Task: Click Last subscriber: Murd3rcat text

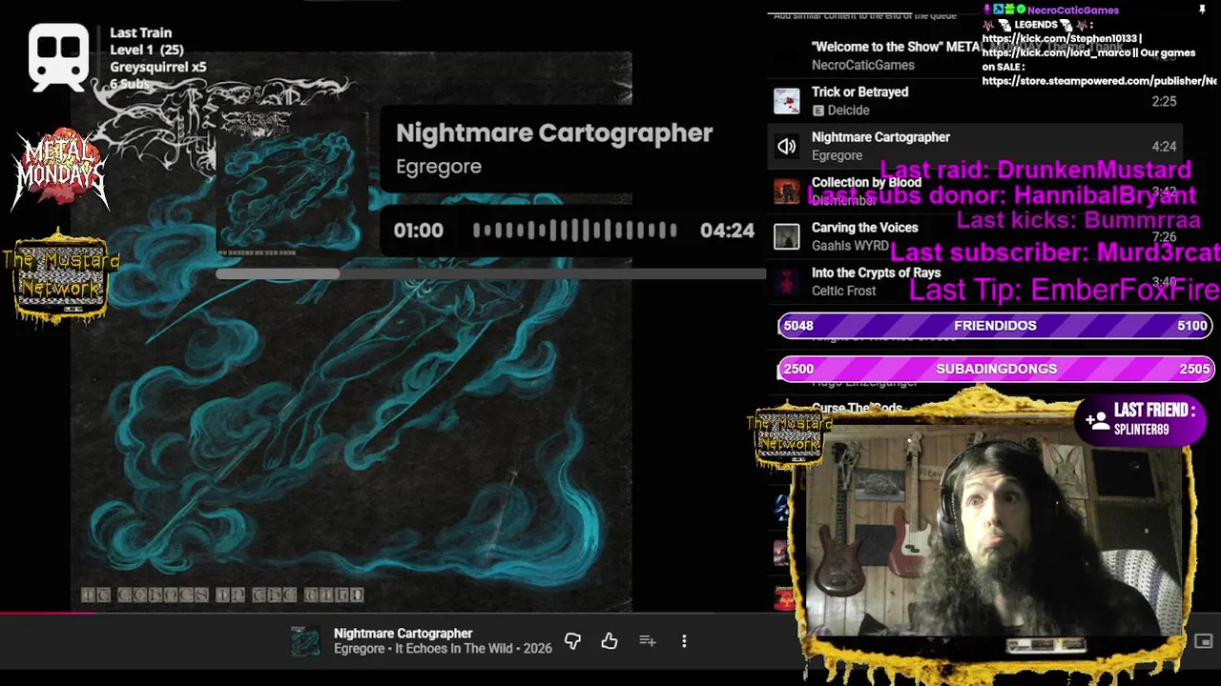Action: pos(1055,252)
